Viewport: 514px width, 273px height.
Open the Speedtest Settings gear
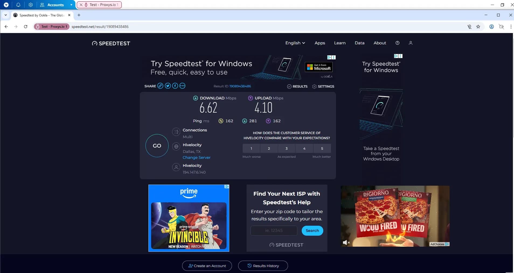(323, 87)
